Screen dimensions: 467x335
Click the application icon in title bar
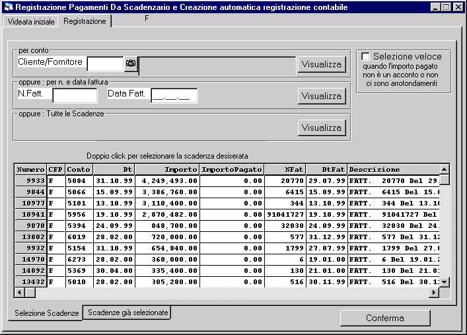9,7
